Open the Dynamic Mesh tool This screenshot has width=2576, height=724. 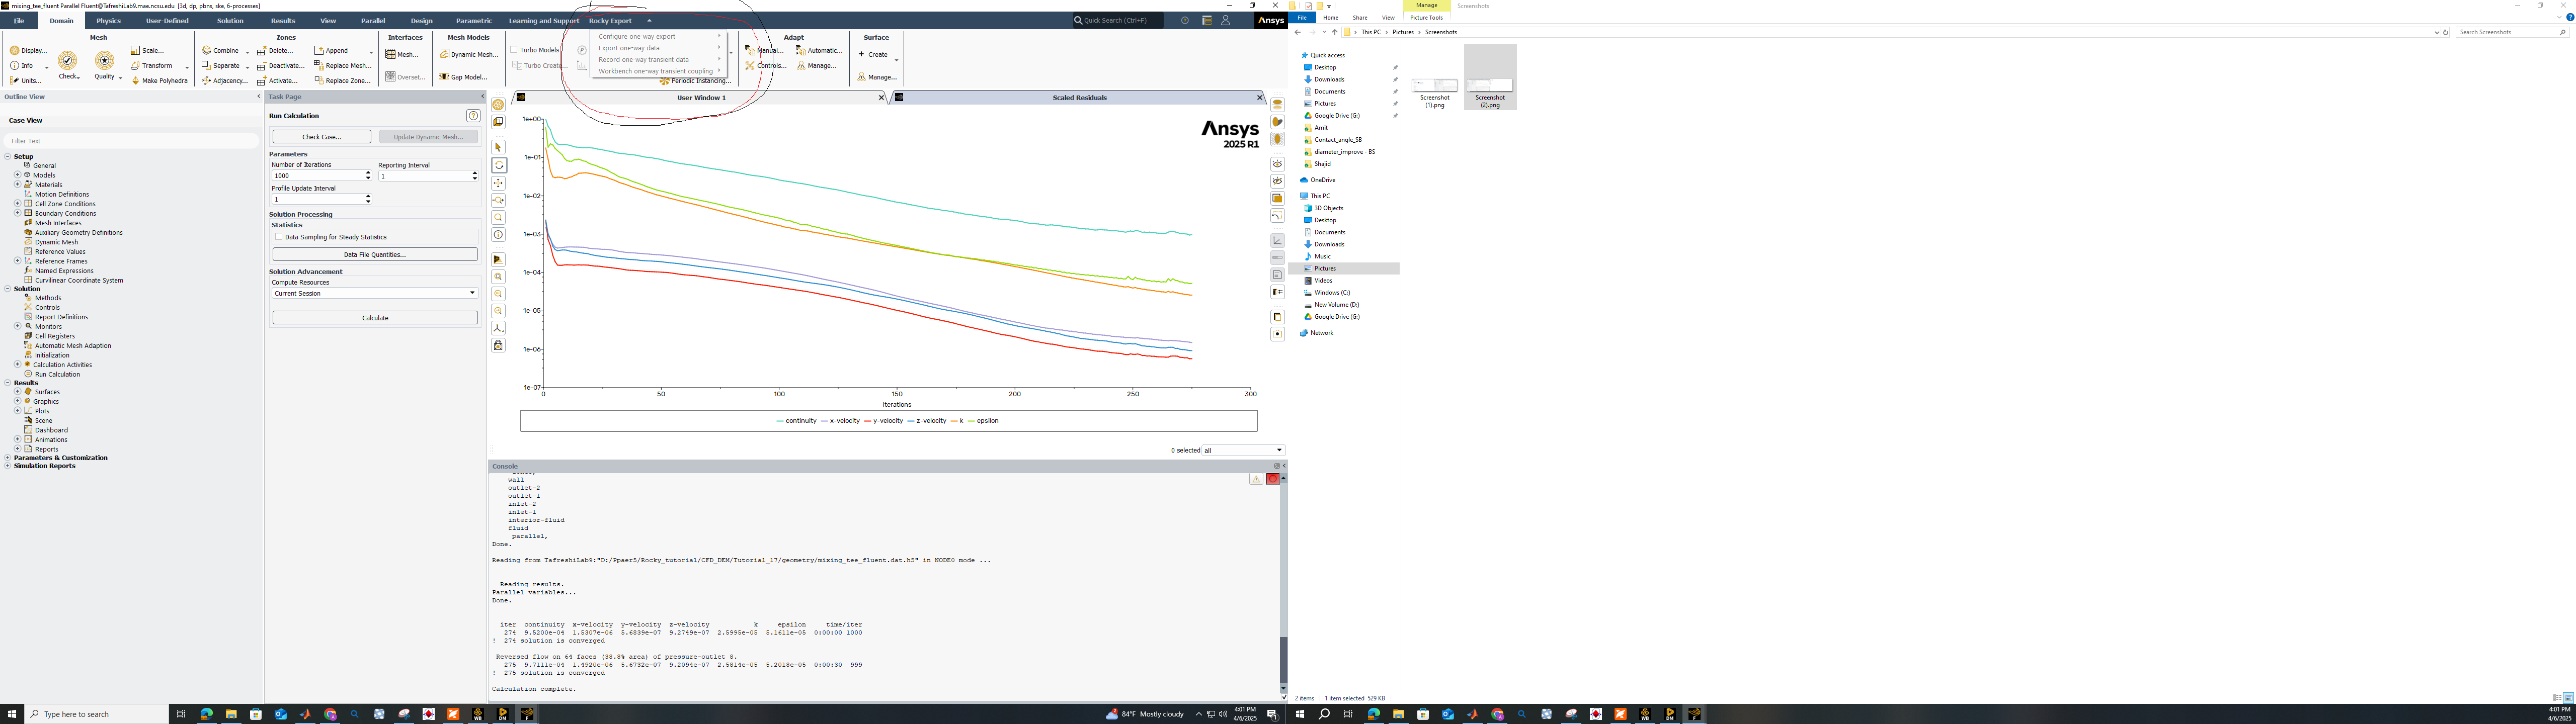[x=468, y=54]
